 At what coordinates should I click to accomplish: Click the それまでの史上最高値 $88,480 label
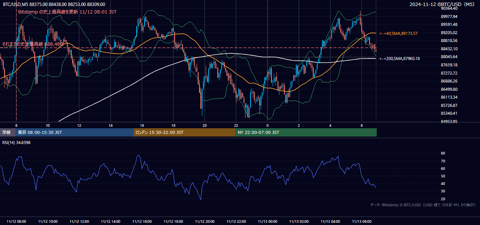[x=32, y=44]
